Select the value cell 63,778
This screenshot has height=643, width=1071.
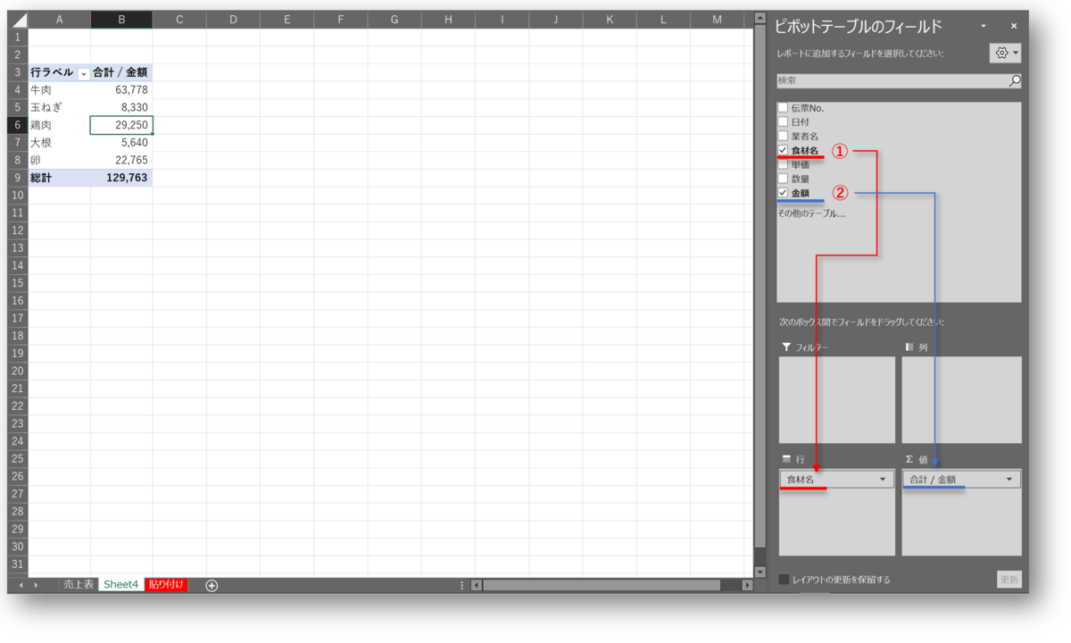click(x=121, y=90)
